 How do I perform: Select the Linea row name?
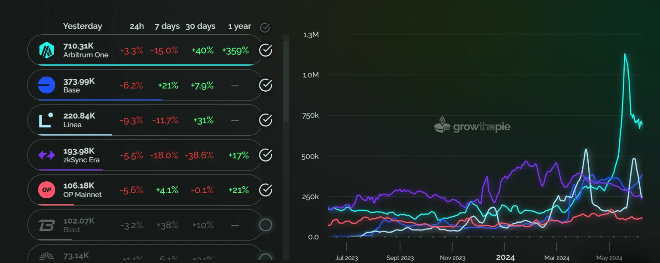click(72, 125)
